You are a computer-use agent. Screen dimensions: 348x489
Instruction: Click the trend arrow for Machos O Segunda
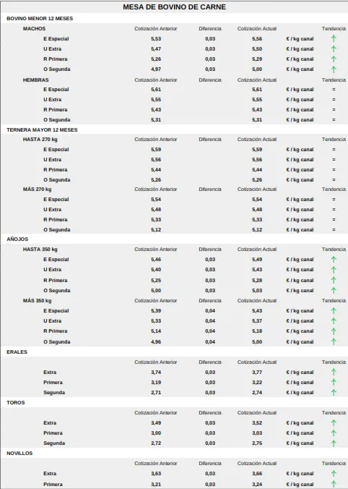click(x=334, y=69)
